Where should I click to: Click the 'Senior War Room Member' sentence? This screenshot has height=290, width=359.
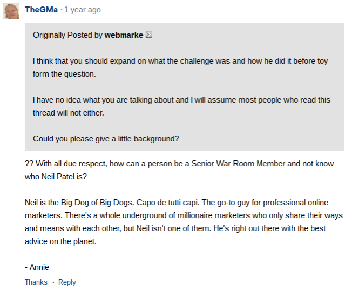(x=179, y=163)
